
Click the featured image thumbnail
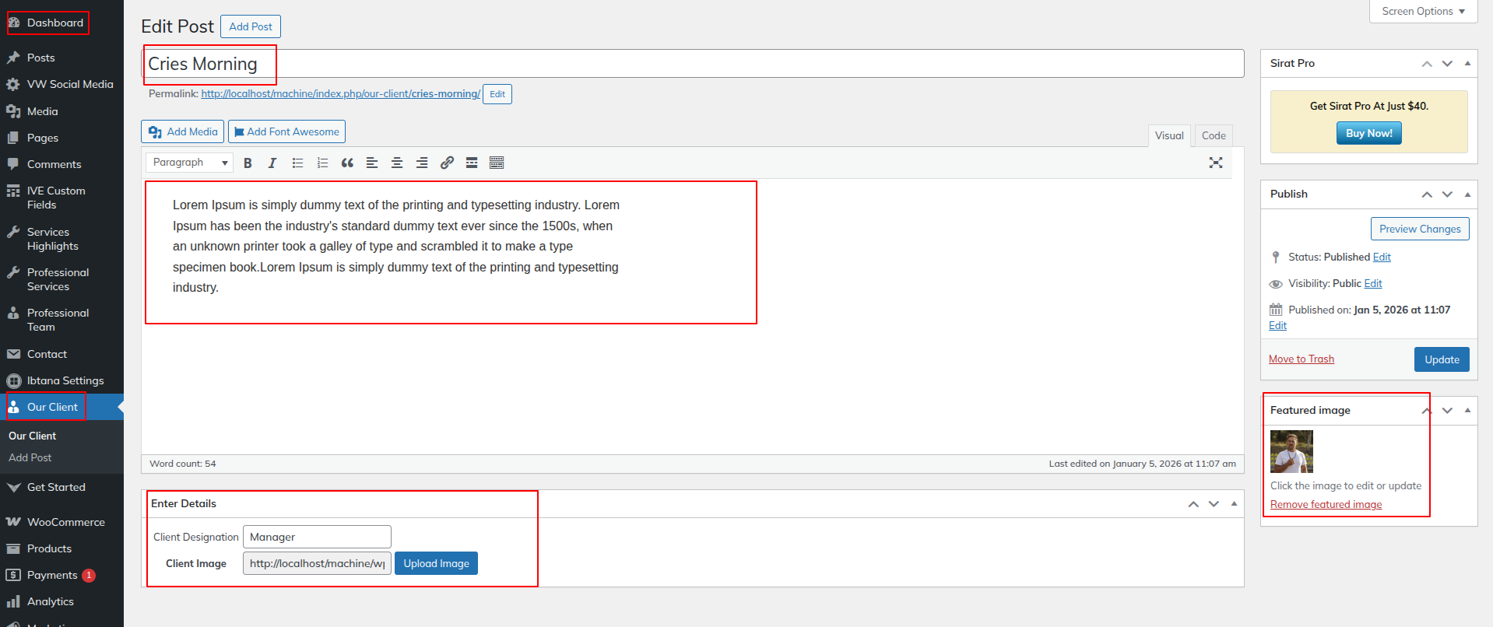pyautogui.click(x=1291, y=451)
